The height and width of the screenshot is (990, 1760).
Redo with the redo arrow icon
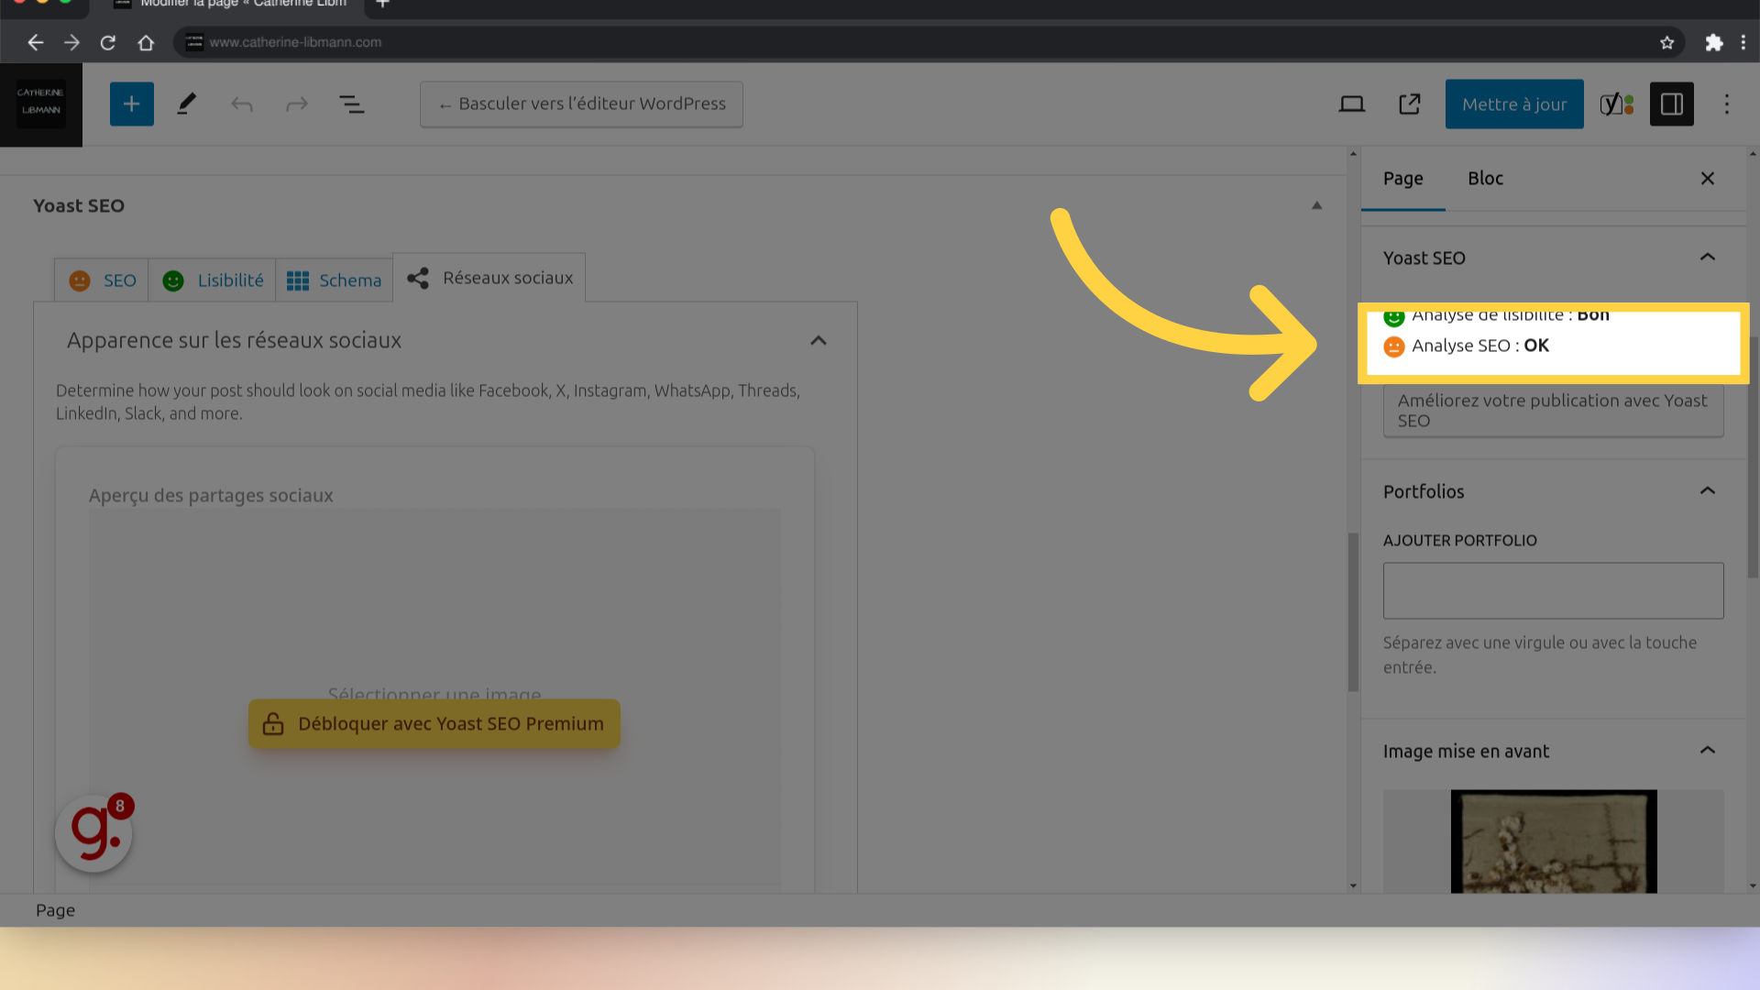pos(297,104)
